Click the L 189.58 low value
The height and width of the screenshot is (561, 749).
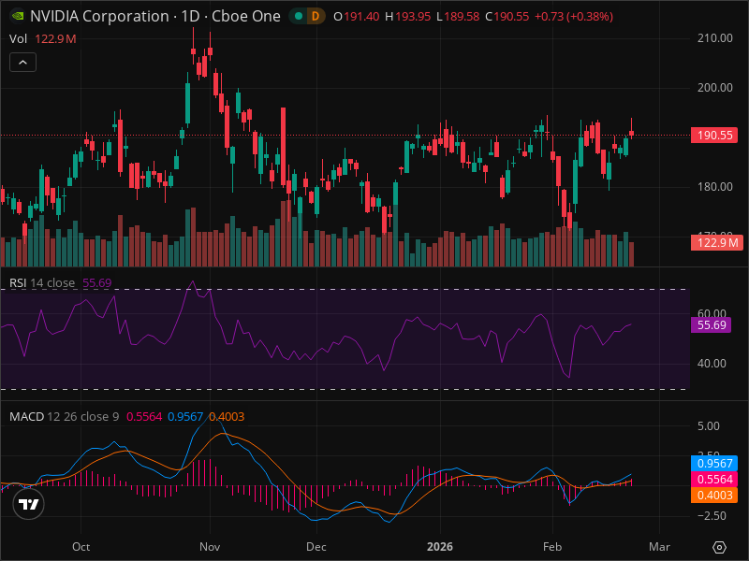pyautogui.click(x=458, y=17)
